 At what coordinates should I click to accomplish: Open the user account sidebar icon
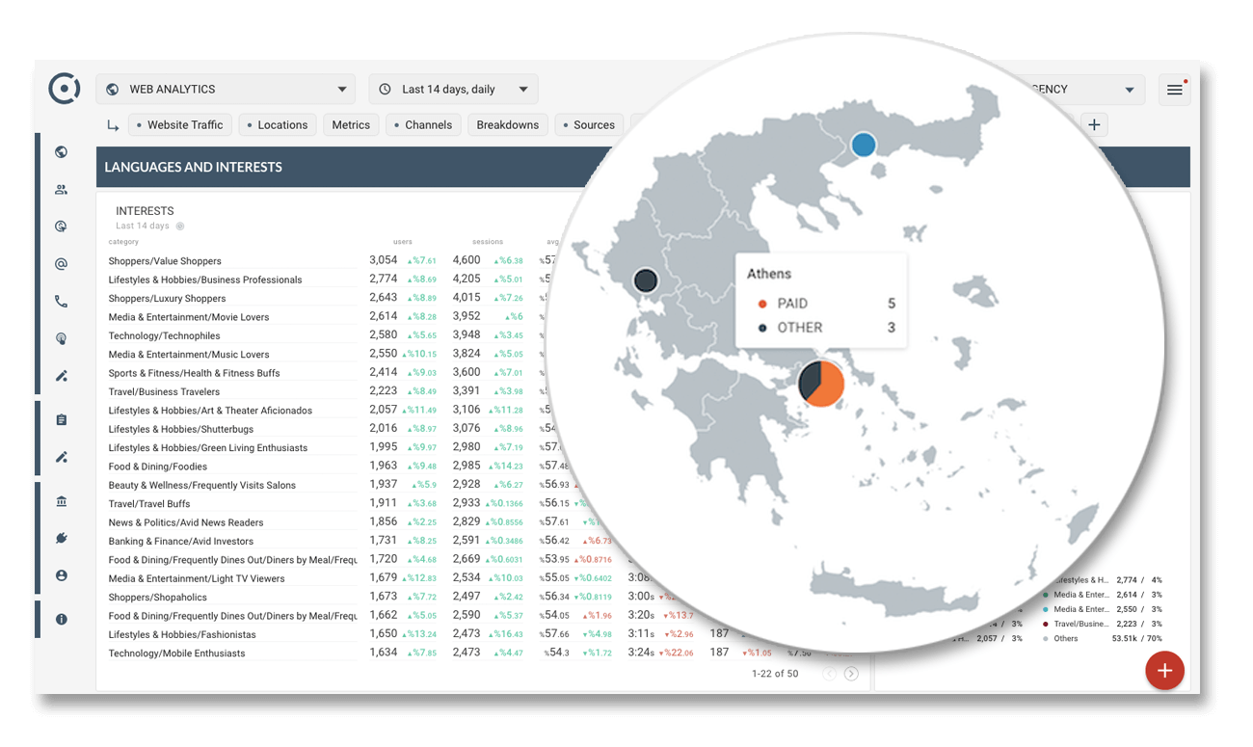pos(62,575)
